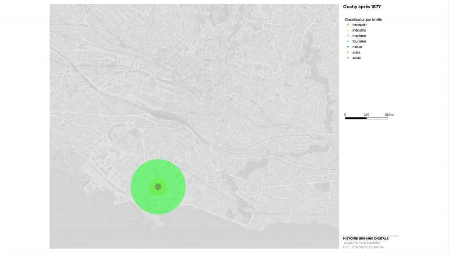Click the 'Lausanne Time Machine' footer text
449x253 pixels.
(362, 243)
